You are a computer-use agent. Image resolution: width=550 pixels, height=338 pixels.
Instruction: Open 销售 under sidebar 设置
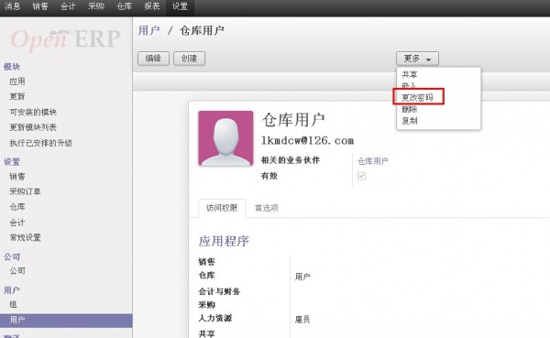17,177
